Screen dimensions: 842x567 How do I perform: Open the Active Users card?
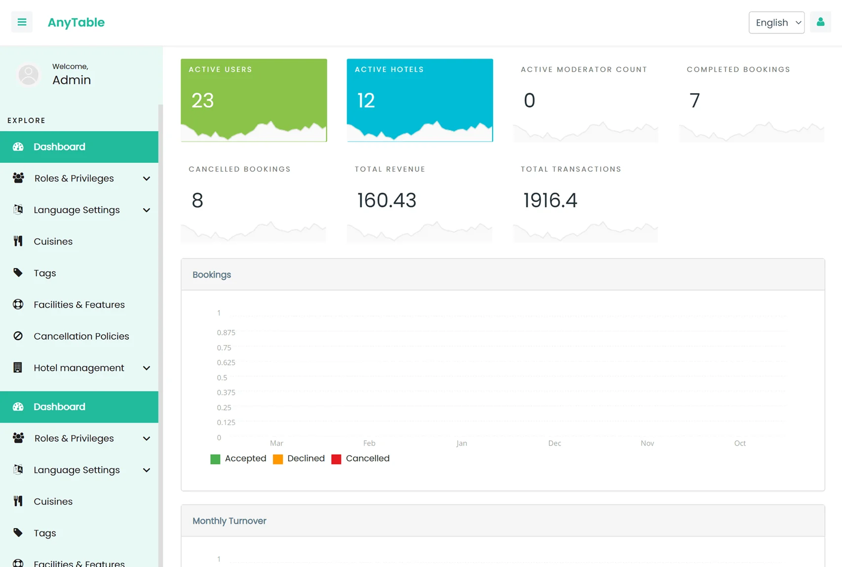254,100
